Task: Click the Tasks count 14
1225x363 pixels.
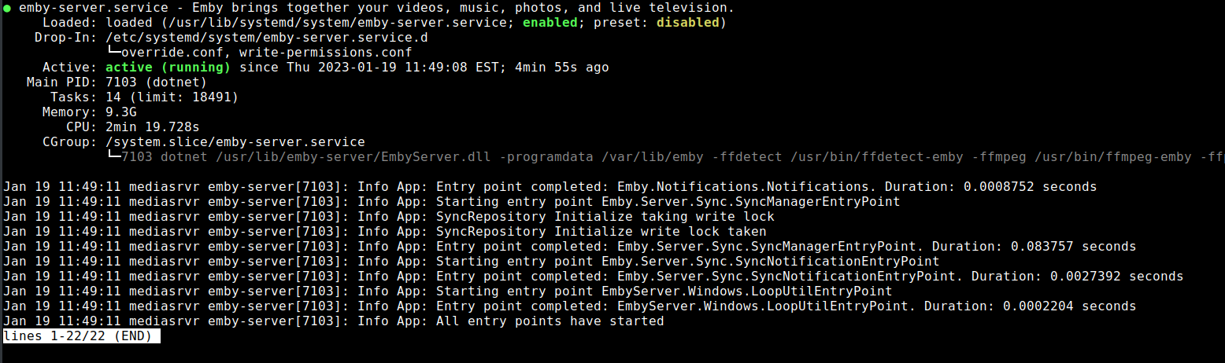Action: point(113,97)
